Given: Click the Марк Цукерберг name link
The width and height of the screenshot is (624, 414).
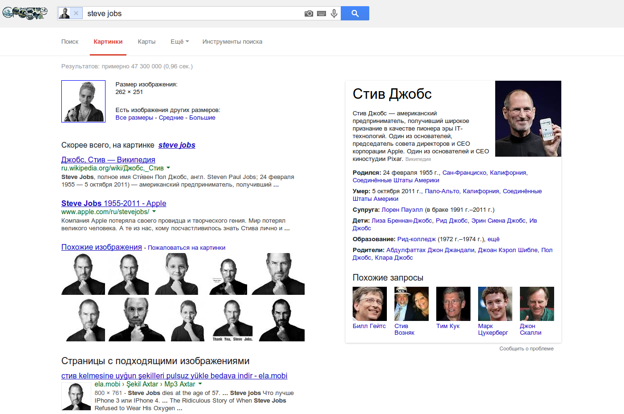Looking at the screenshot, I should (493, 329).
